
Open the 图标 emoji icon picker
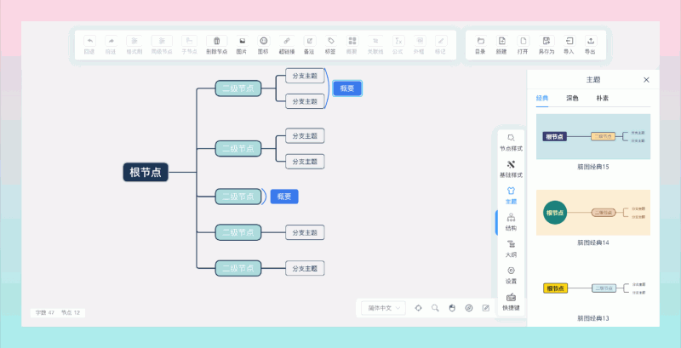[263, 41]
